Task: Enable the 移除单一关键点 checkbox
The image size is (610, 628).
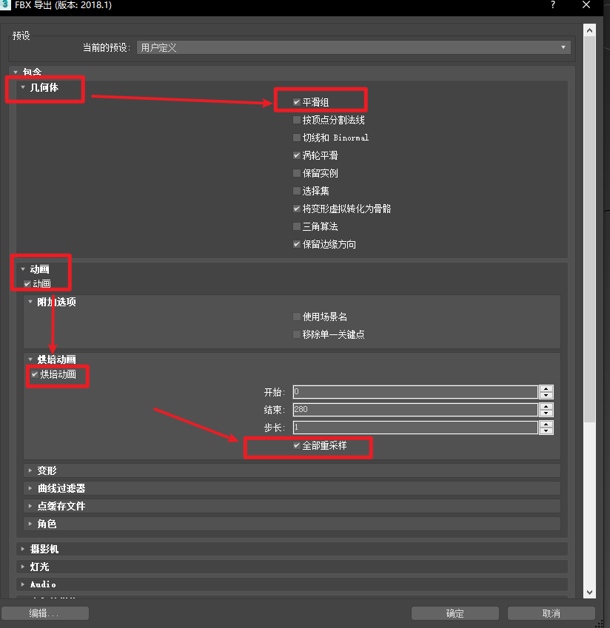Action: 297,334
